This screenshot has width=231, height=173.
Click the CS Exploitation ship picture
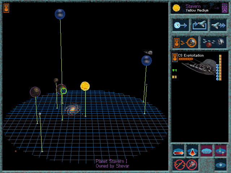(x=199, y=67)
